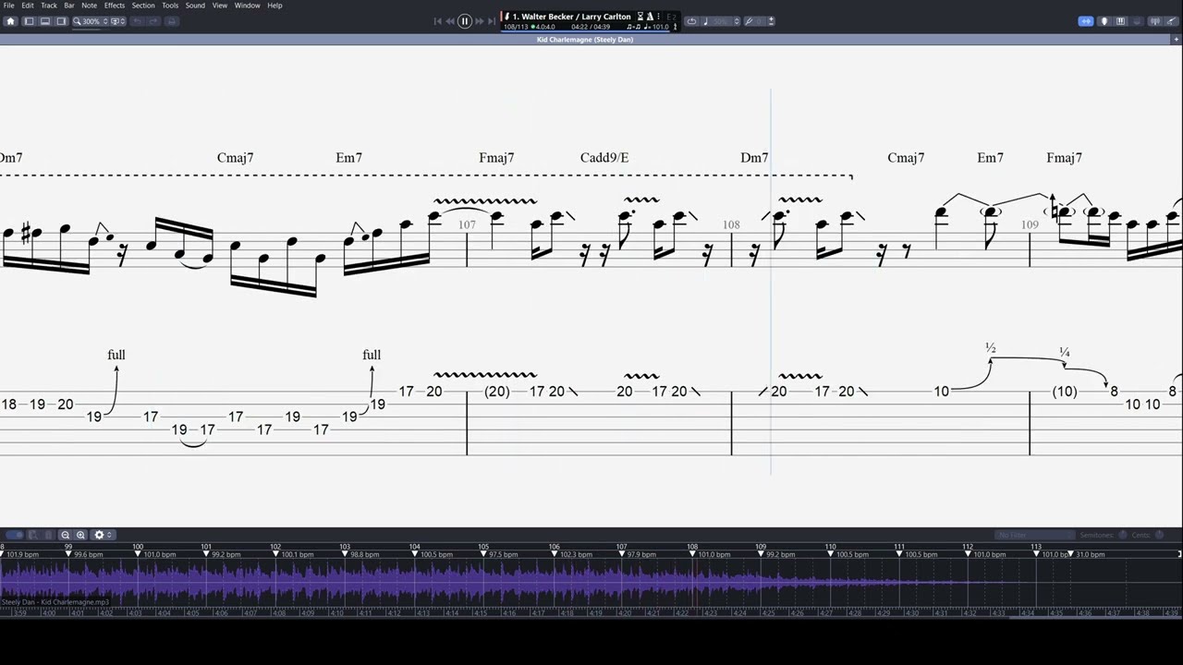Open the File menu
Screen dimensions: 1183x665
point(8,6)
